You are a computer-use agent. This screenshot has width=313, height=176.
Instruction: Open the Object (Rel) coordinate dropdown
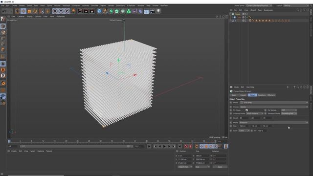pos(185,167)
